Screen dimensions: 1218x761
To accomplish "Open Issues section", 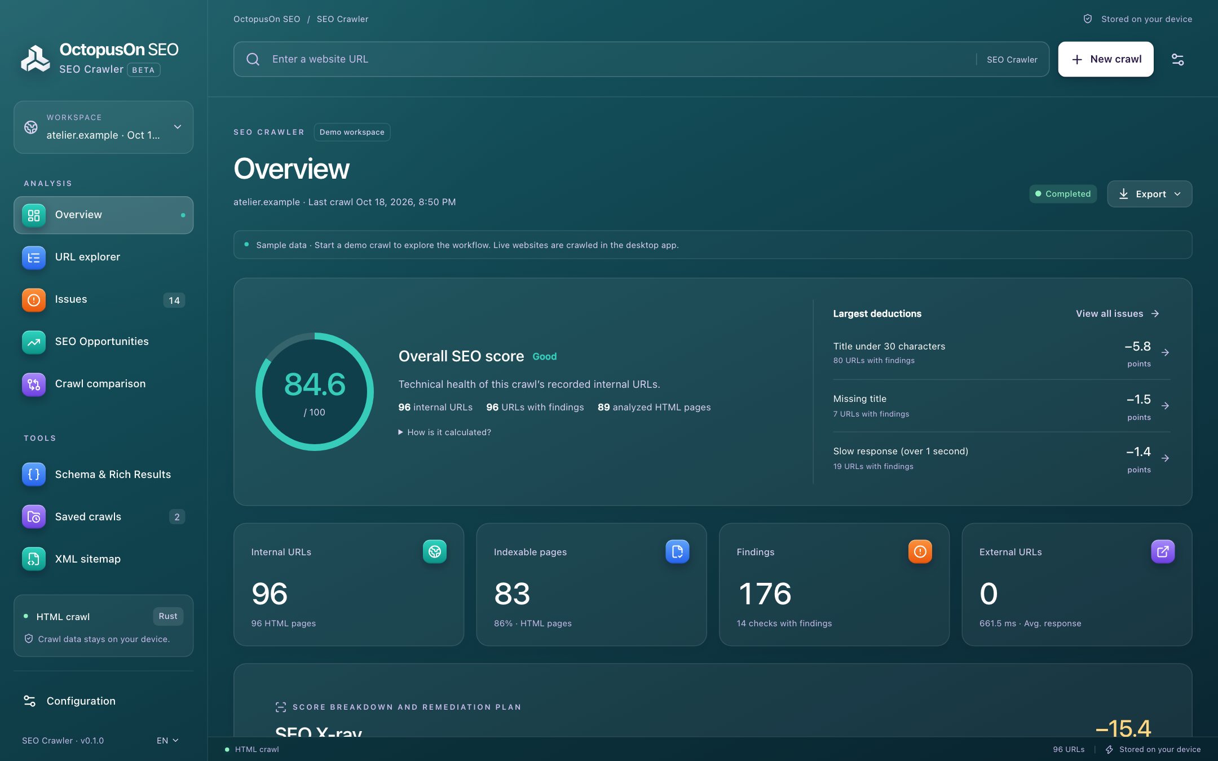I will [x=104, y=300].
